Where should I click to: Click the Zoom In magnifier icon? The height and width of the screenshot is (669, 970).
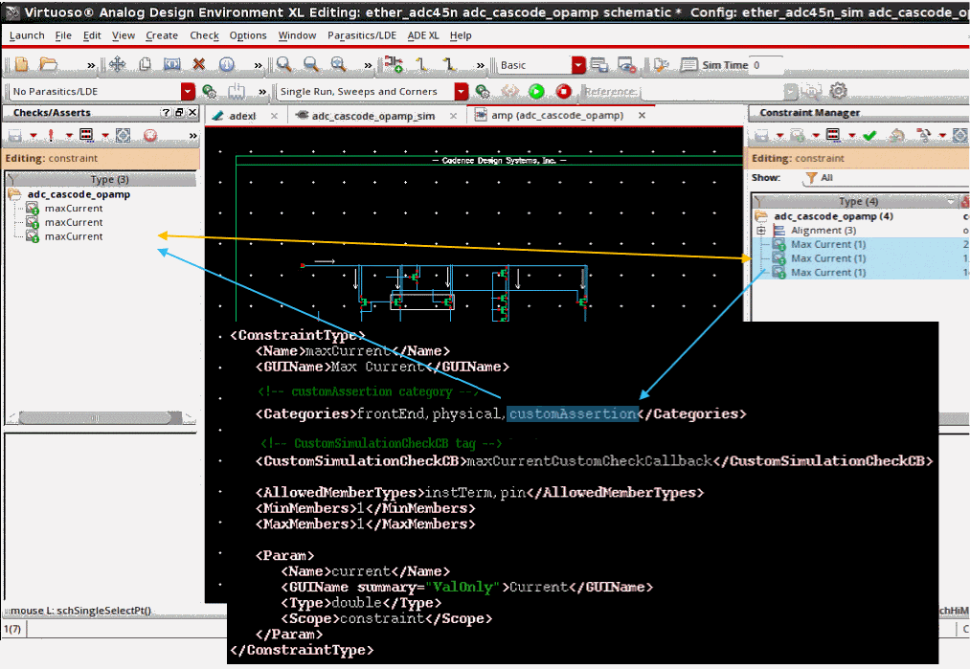click(283, 65)
